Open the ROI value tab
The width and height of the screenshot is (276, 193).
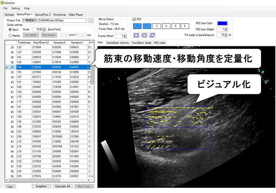point(159,43)
